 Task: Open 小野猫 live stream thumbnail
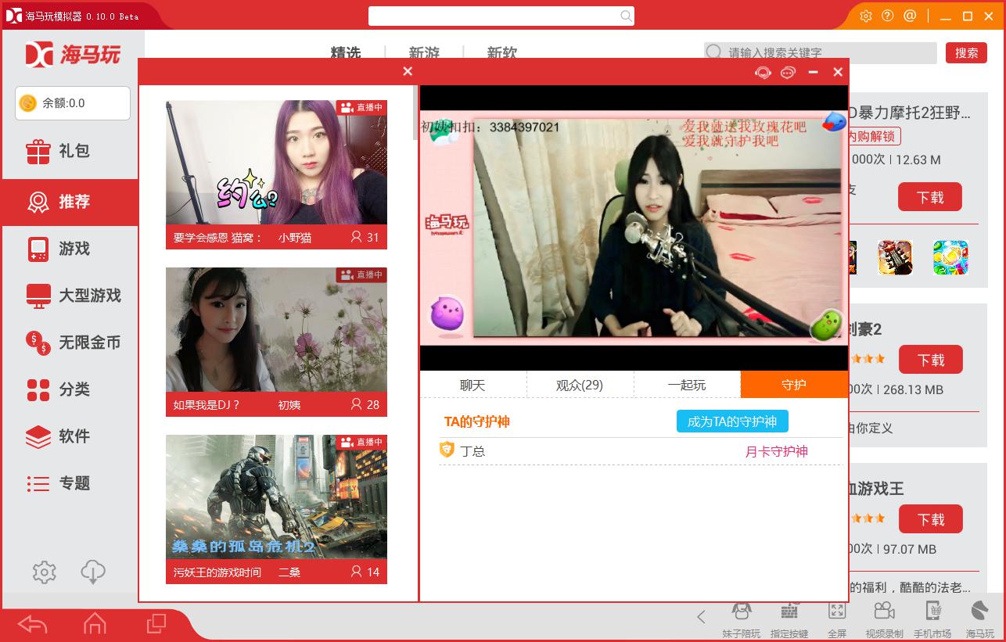click(x=276, y=163)
